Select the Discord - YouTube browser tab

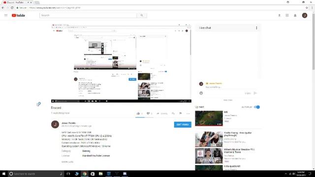16,2
